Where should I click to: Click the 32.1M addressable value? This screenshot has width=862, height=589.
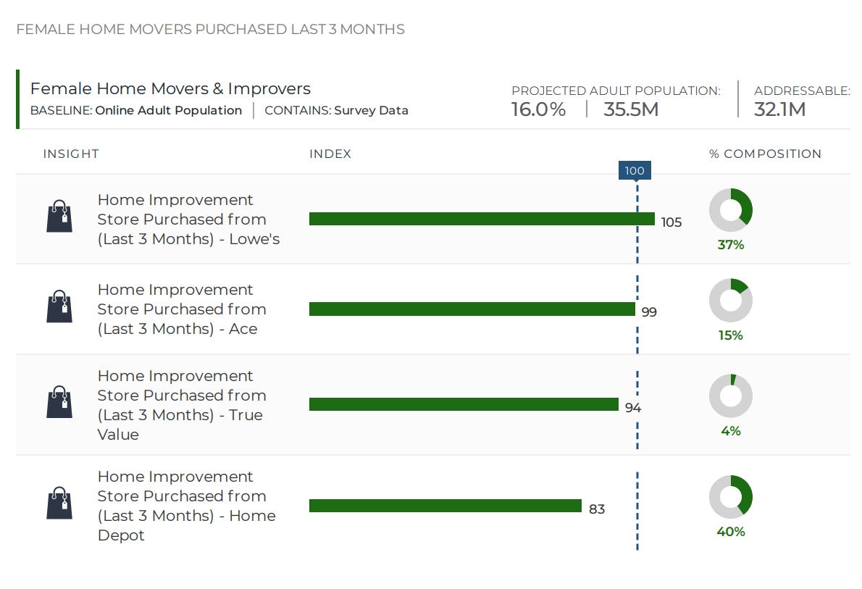(x=779, y=109)
